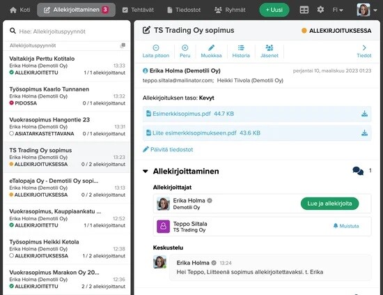Click the discussion chat bubbles icon
The width and height of the screenshot is (383, 295).
(358, 171)
